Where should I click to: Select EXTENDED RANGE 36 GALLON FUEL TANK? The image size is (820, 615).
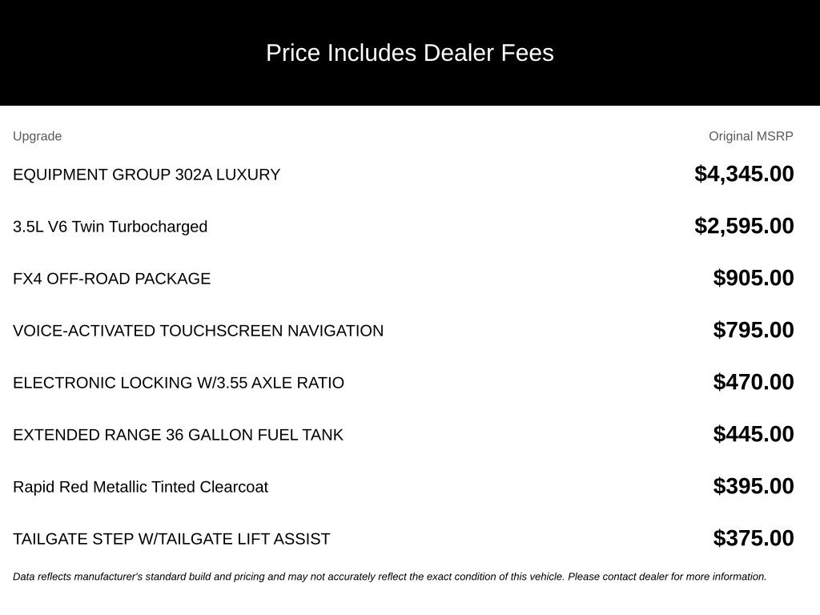(x=178, y=435)
